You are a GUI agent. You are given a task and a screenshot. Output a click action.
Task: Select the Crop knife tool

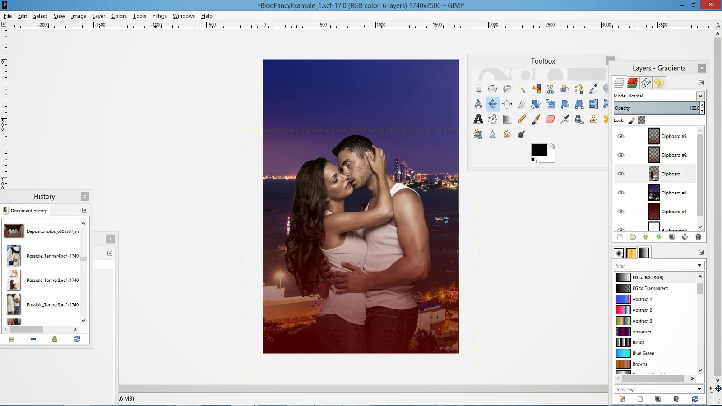[522, 104]
